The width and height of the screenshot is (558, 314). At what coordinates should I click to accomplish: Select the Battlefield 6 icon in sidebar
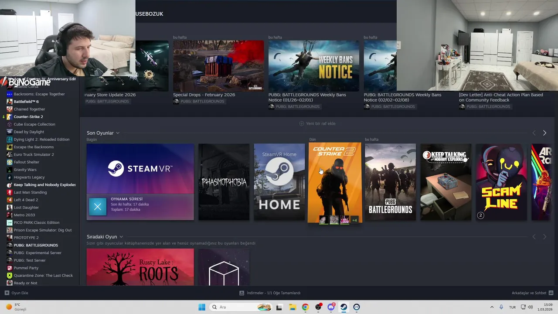(10, 102)
